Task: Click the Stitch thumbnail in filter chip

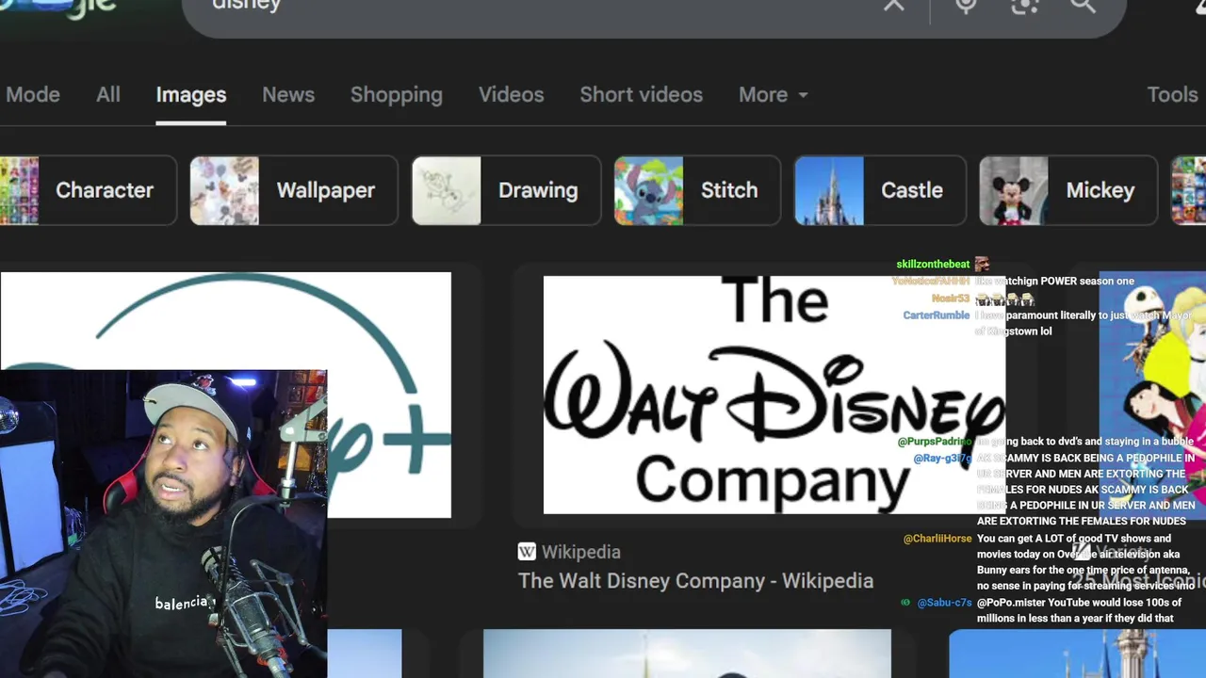Action: (x=648, y=190)
